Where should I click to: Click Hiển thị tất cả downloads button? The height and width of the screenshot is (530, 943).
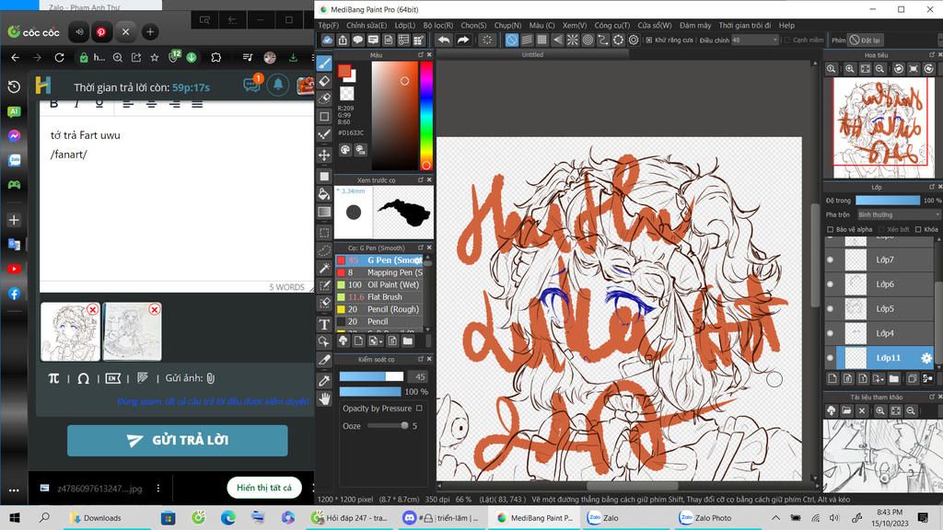tap(264, 488)
